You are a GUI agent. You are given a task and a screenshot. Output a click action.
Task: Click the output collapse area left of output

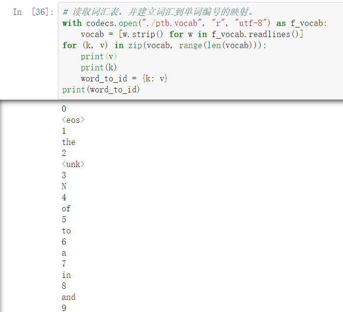(28, 207)
